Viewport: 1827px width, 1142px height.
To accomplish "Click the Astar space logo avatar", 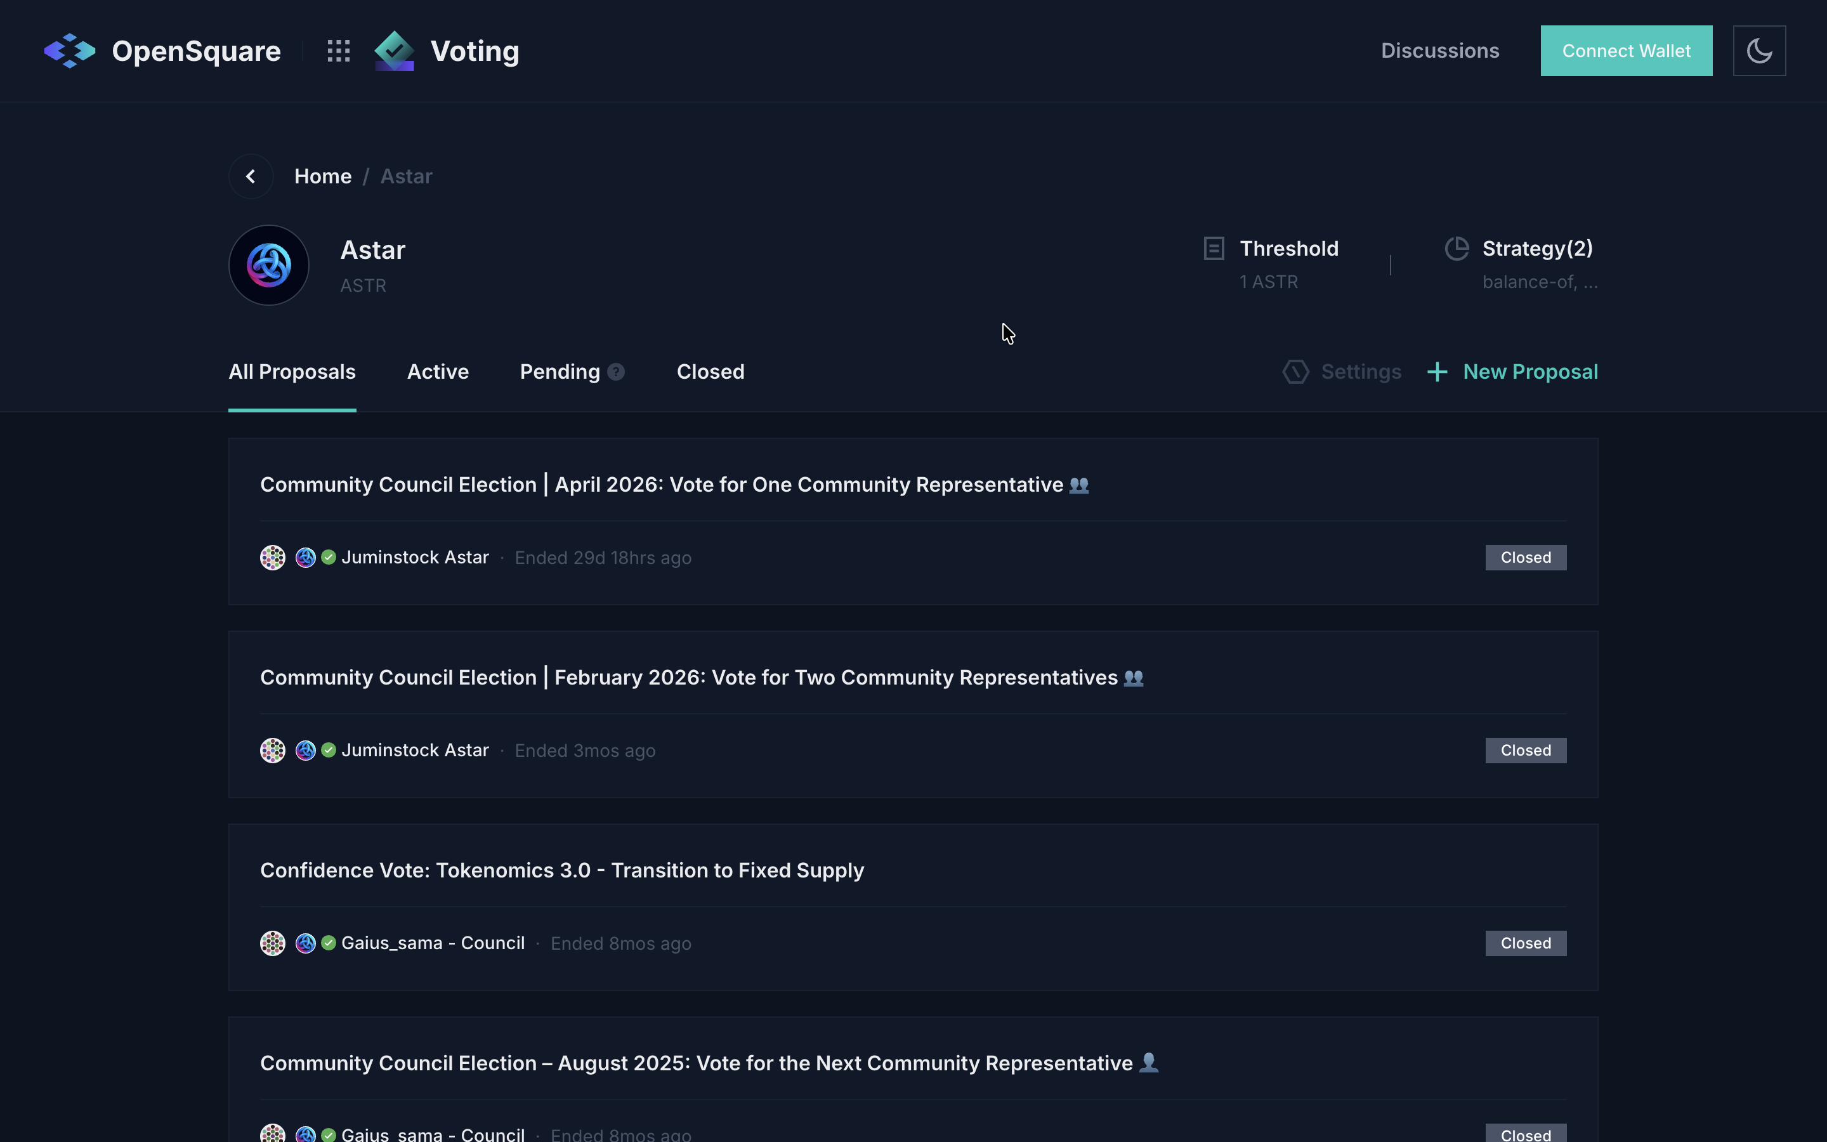I will click(269, 265).
